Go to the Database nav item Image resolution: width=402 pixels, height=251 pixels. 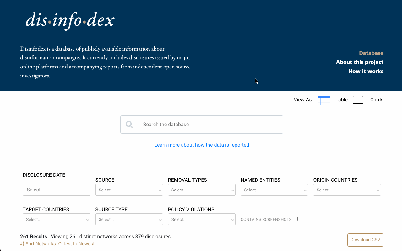pyautogui.click(x=371, y=53)
